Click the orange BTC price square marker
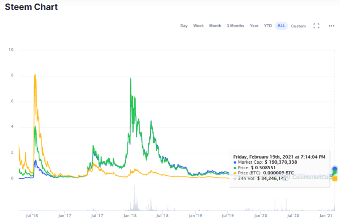Viewport: 340px width, 221px height. [x=335, y=179]
